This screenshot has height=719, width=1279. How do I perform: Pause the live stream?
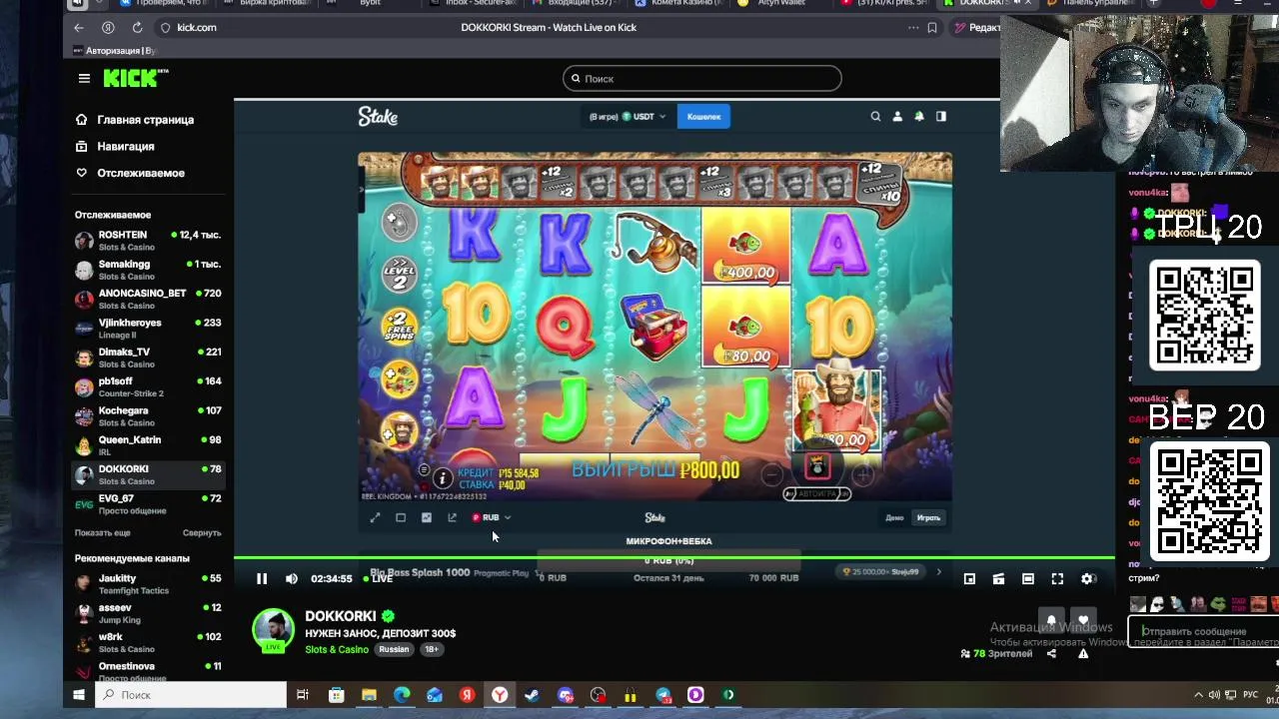(262, 579)
